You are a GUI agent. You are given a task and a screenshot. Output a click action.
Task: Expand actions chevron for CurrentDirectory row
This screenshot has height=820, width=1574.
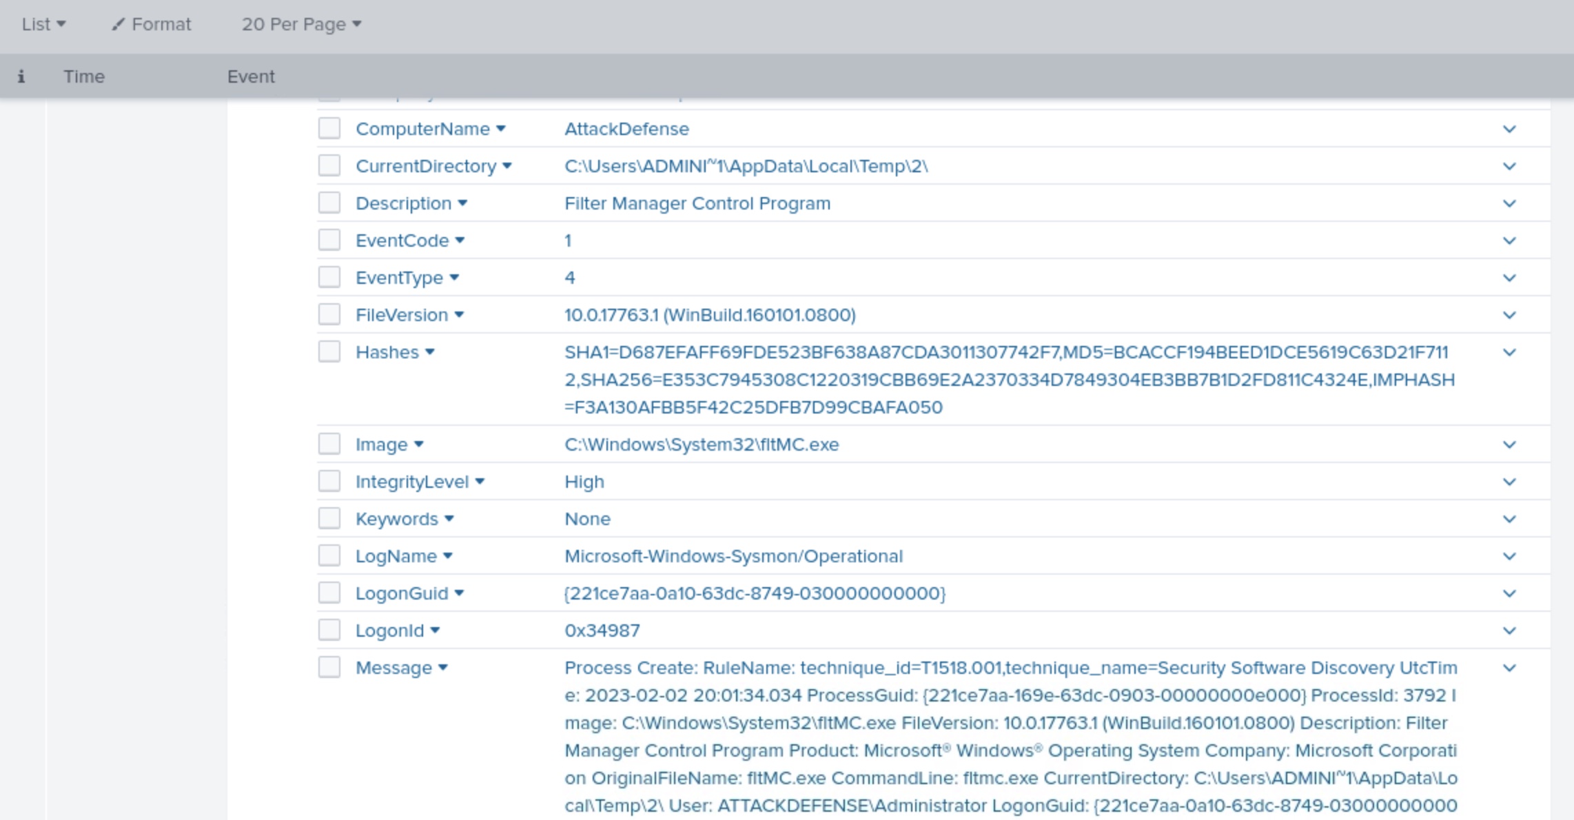[1509, 166]
